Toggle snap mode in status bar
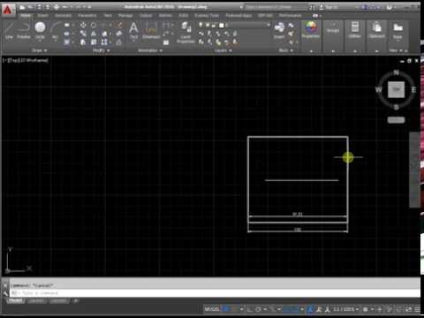Viewport: 424px width, 318px height. (234, 309)
